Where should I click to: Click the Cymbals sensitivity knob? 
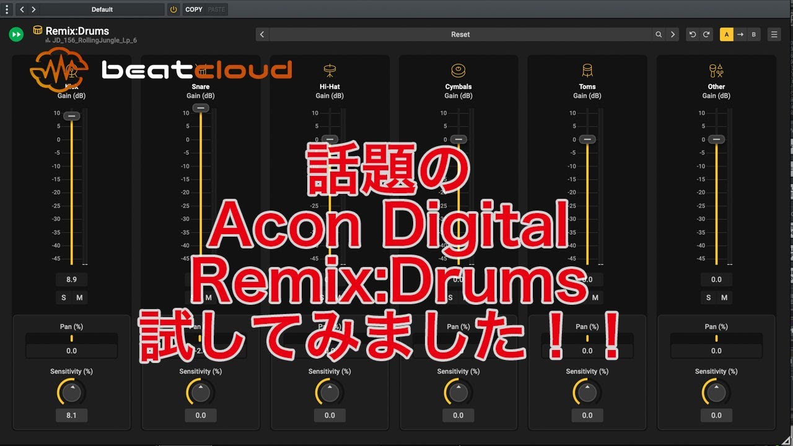tap(458, 392)
